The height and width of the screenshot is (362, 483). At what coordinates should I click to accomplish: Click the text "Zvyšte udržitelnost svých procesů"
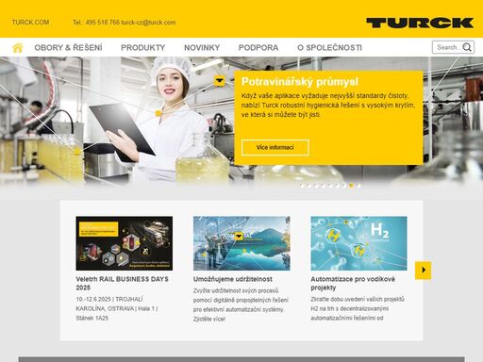point(236,290)
